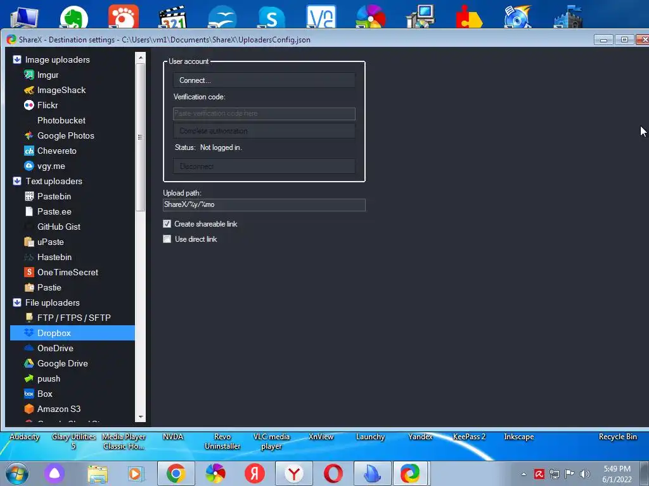Select Google Drive file uploader

63,363
